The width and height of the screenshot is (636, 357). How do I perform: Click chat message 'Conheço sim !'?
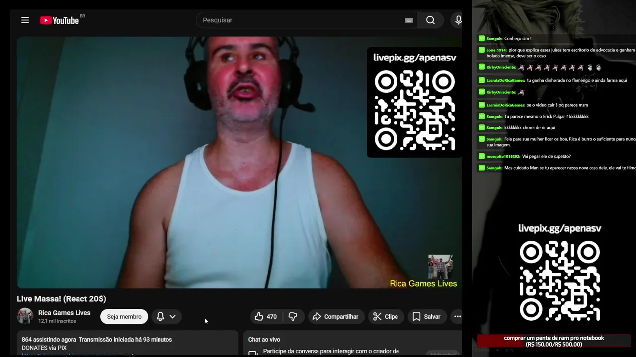point(517,39)
